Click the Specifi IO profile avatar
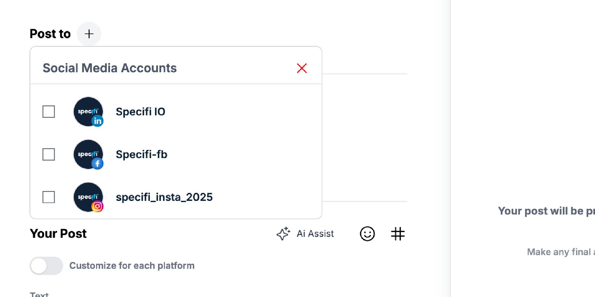Image resolution: width=595 pixels, height=297 pixels. pos(88,112)
